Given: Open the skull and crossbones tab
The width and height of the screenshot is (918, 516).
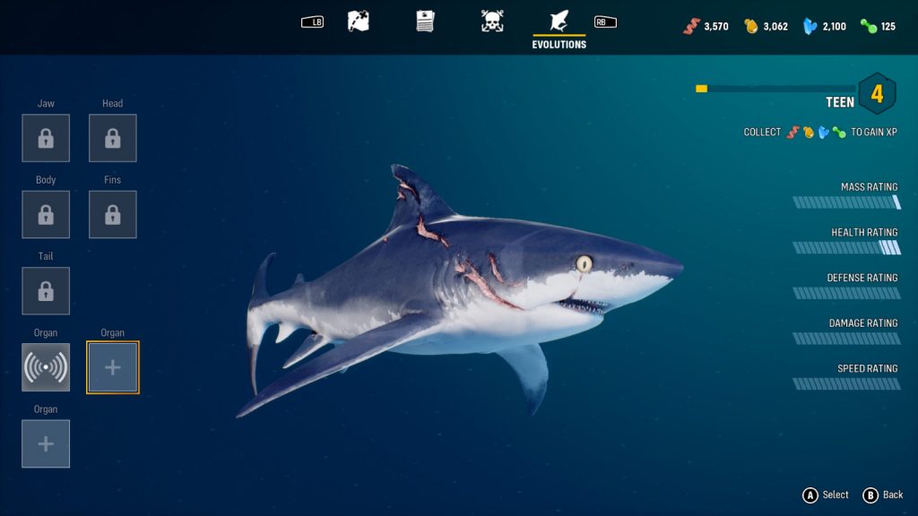Looking at the screenshot, I should pyautogui.click(x=492, y=21).
